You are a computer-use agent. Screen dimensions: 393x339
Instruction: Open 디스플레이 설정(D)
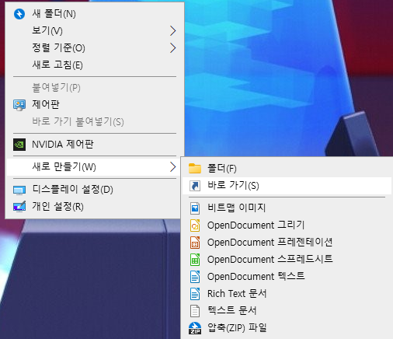click(95, 190)
